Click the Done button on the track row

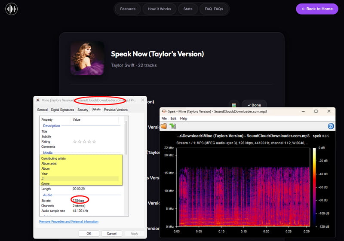click(x=254, y=105)
